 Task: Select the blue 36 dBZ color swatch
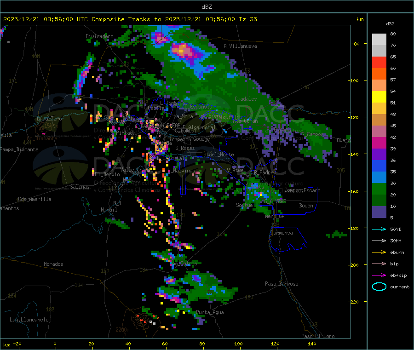tap(379, 166)
